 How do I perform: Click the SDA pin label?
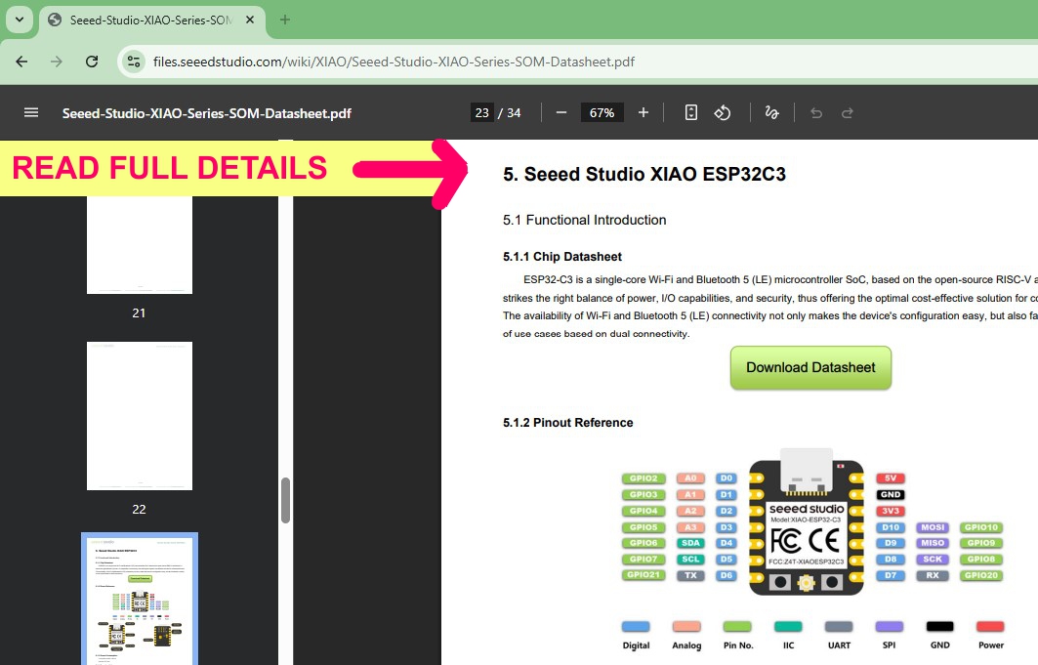point(690,543)
